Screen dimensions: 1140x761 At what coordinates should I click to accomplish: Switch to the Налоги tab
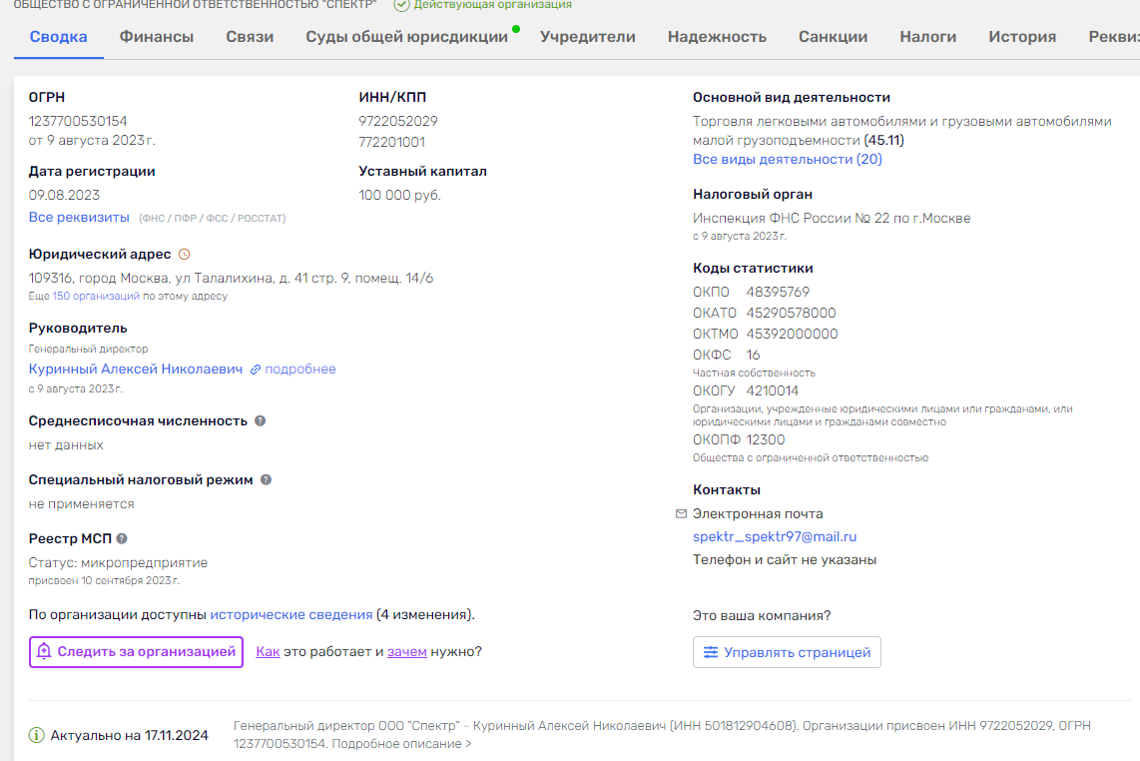coord(927,36)
